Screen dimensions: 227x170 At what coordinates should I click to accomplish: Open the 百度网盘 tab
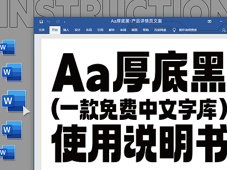click(160, 30)
